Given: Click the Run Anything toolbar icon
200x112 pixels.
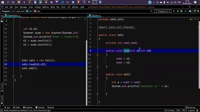Looking at the screenshot, I should 195,11.
